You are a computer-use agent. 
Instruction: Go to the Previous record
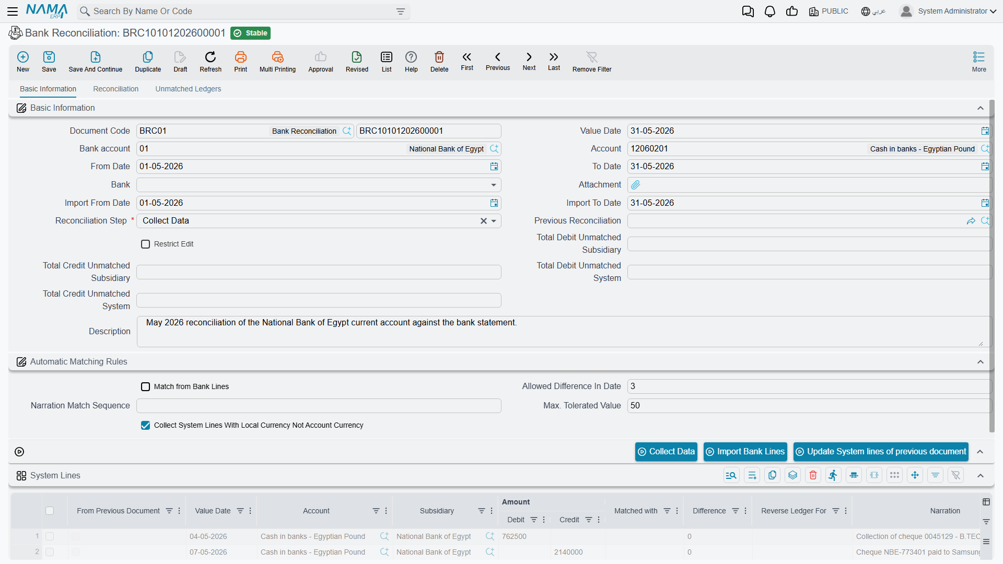(x=498, y=61)
